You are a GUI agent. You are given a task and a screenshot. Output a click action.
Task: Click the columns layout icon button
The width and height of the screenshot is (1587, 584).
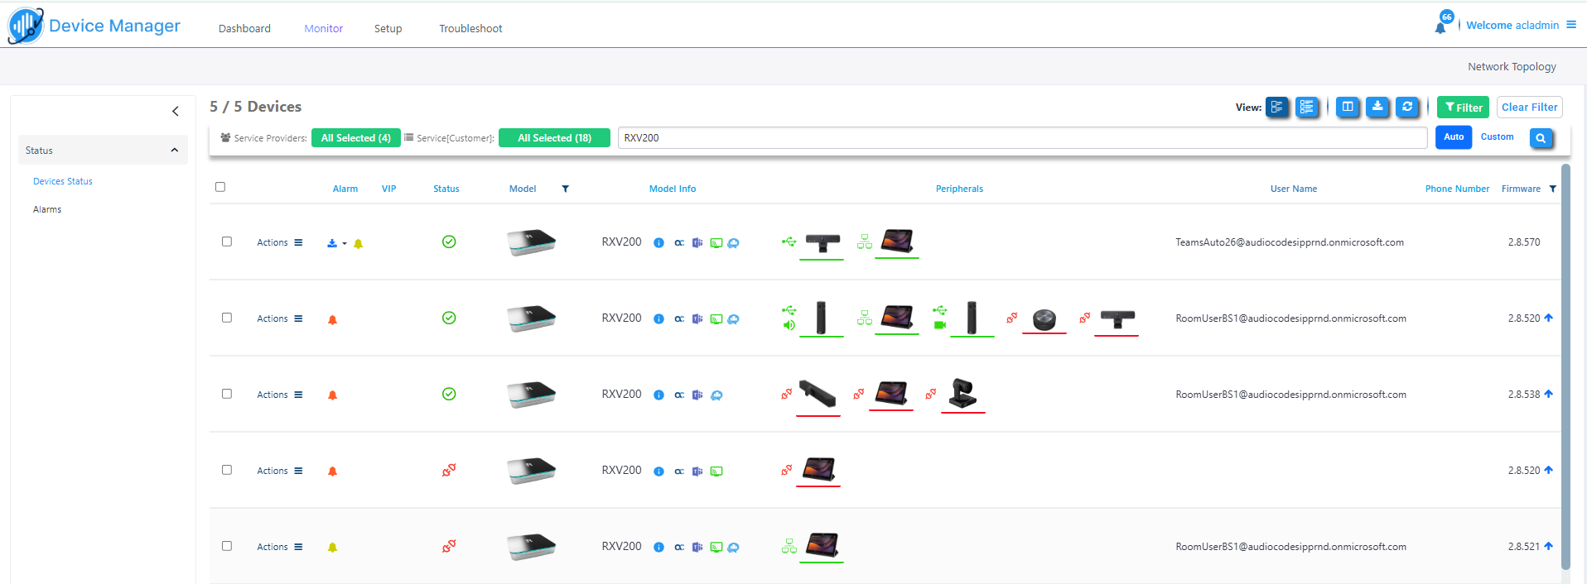(x=1348, y=107)
